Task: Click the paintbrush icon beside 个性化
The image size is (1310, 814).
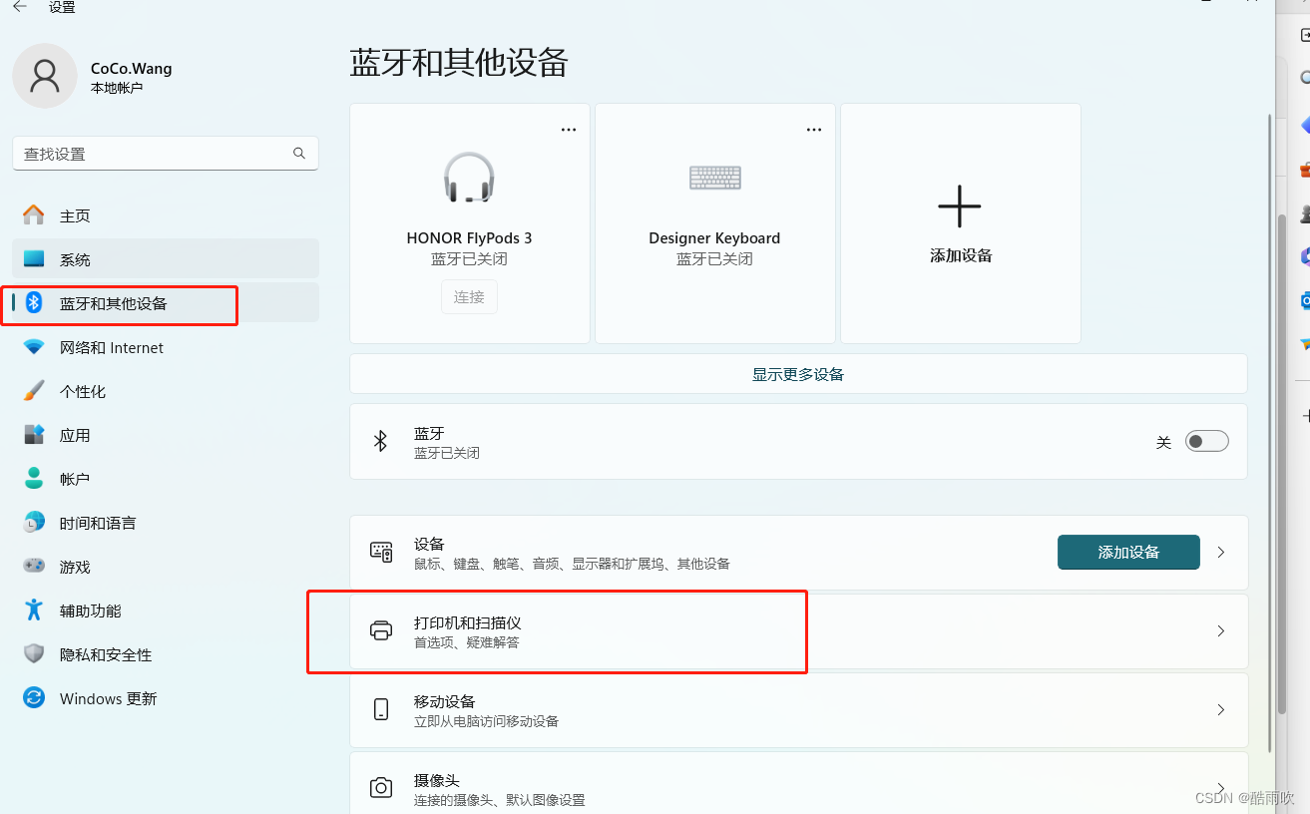Action: point(34,390)
